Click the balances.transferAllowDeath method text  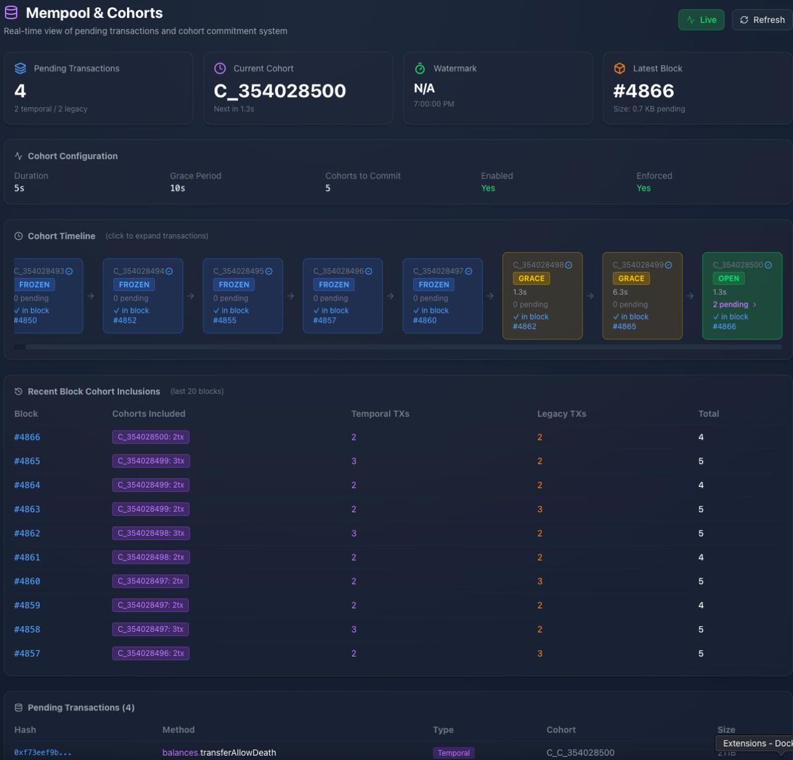(x=219, y=753)
